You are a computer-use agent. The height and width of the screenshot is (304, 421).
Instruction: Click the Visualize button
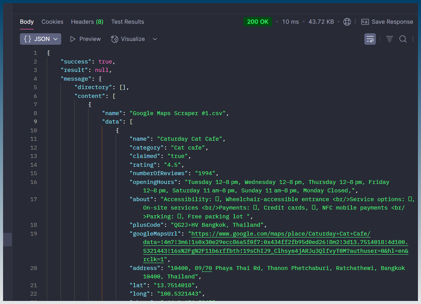[128, 39]
